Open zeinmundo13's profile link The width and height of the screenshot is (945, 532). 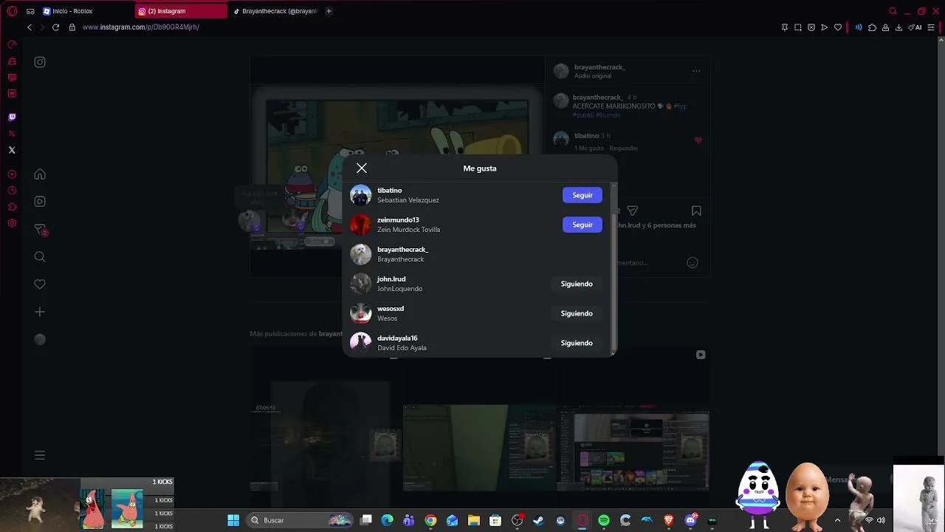tap(398, 220)
